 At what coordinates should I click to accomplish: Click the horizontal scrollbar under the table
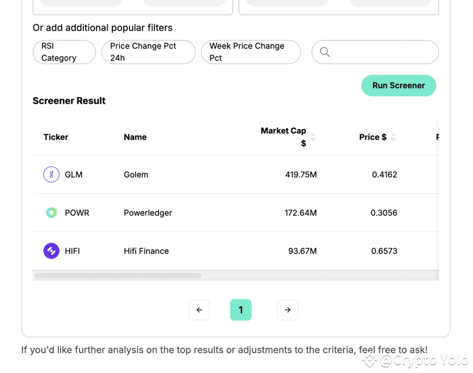point(118,275)
